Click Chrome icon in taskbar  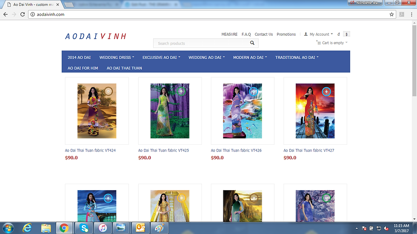[x=64, y=228]
